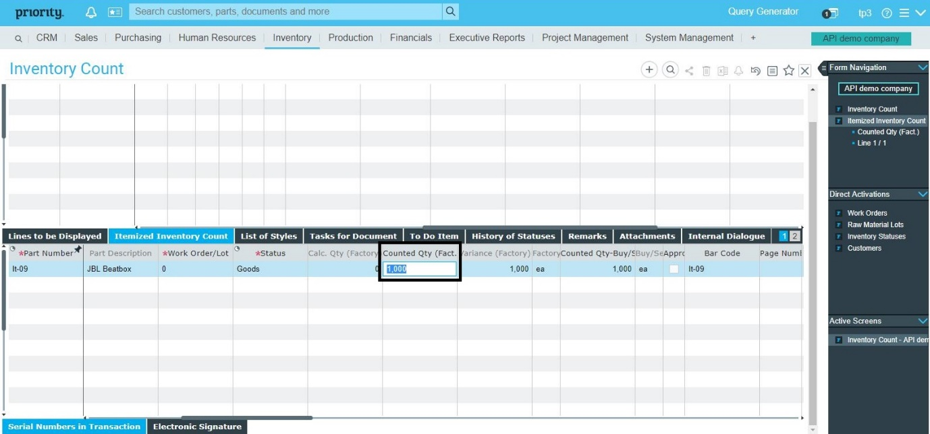This screenshot has height=434, width=930.
Task: Open the Purchasing menu
Action: click(x=138, y=38)
